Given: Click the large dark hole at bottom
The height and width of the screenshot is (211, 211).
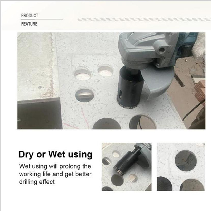Looking at the screenshot, I should [107, 124].
